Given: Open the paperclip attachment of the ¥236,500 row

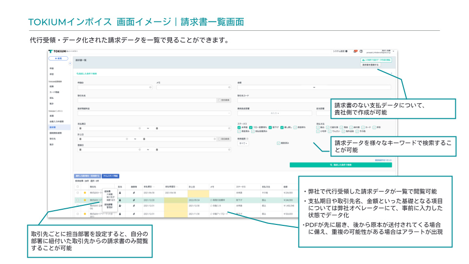Looking at the screenshot, I should [134, 193].
